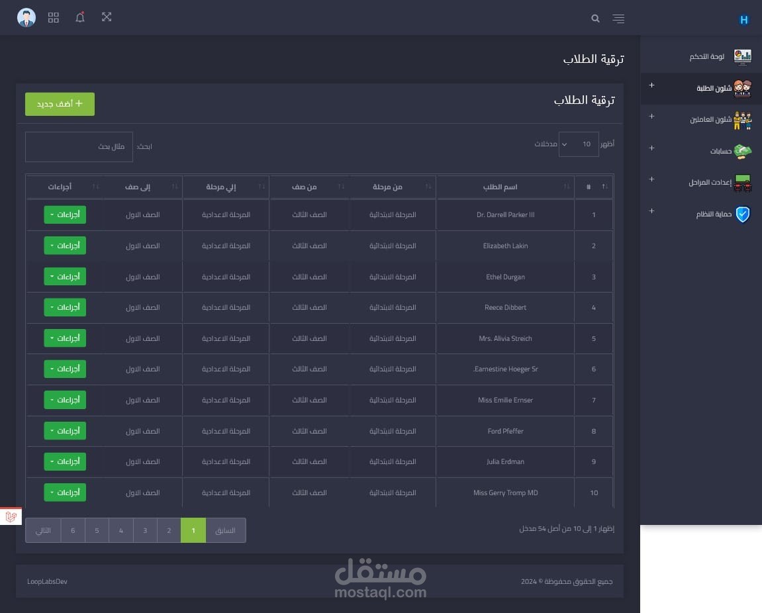Open حماية النظام sidebar menu item
Screen dimensions: 762x613
point(701,214)
